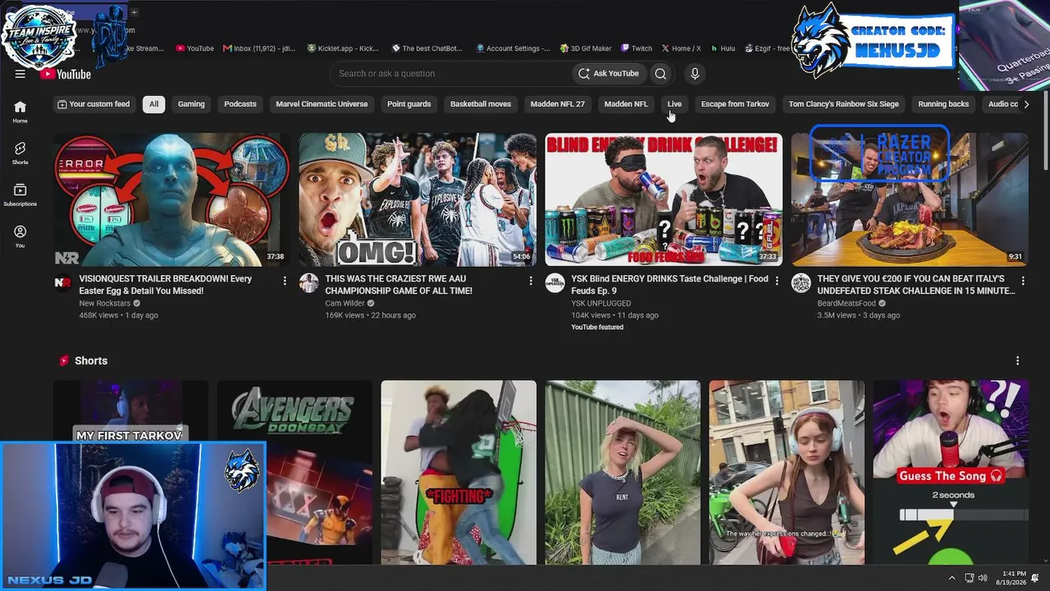This screenshot has width=1050, height=591.
Task: Open Your custom feed button
Action: click(x=93, y=104)
